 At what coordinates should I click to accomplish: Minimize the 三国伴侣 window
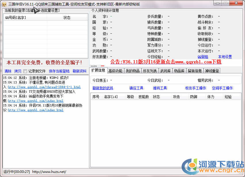218,3
